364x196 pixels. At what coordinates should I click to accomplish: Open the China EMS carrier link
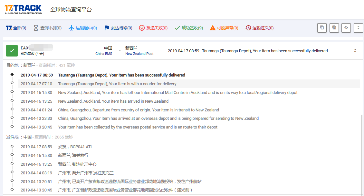pos(104,54)
